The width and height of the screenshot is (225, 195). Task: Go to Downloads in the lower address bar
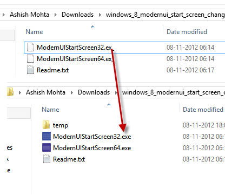coord(94,92)
